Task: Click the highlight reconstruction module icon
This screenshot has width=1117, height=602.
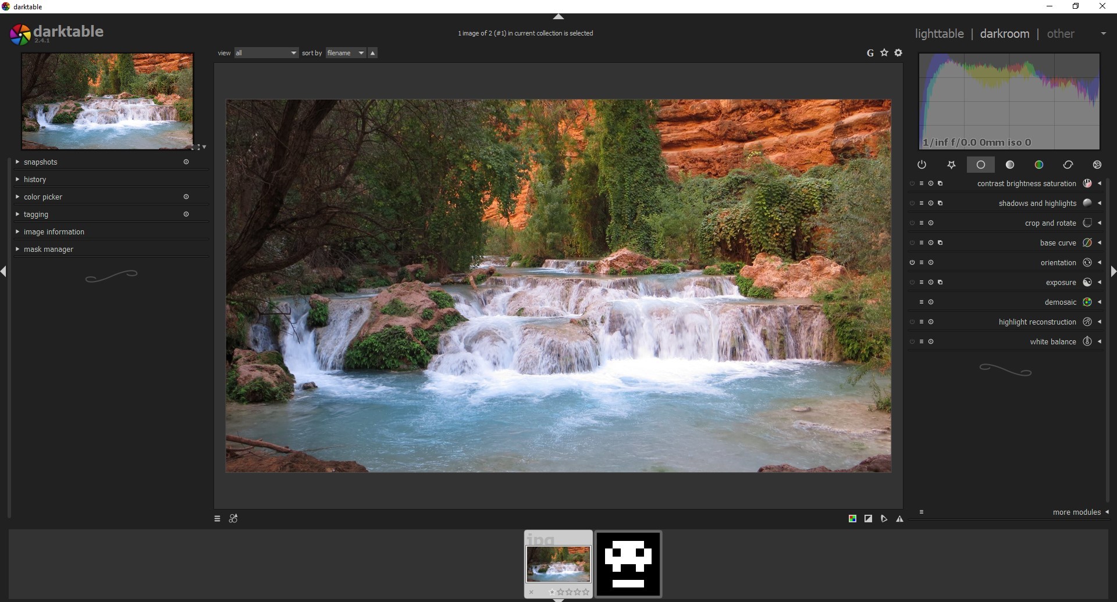Action: [x=1087, y=322]
